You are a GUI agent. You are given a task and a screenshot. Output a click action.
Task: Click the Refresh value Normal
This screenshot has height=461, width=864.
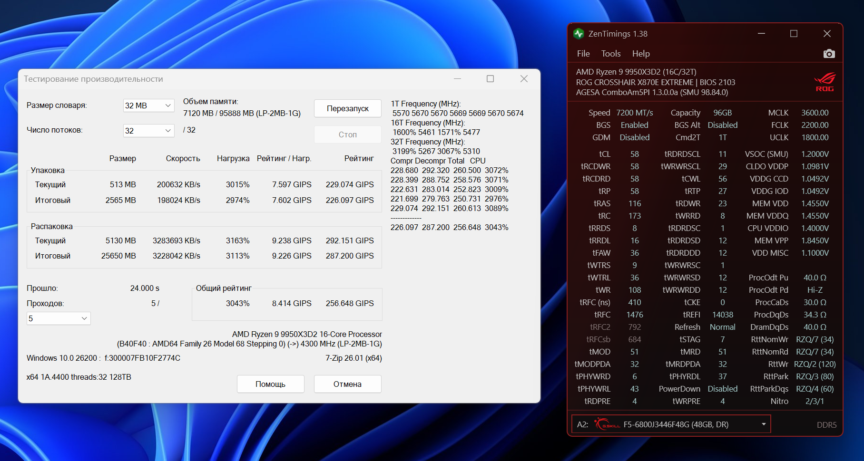(x=723, y=327)
